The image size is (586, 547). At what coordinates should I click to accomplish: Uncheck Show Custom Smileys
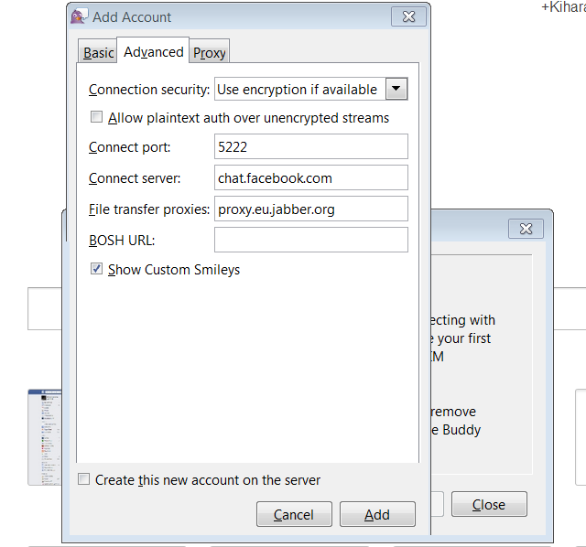coord(96,270)
